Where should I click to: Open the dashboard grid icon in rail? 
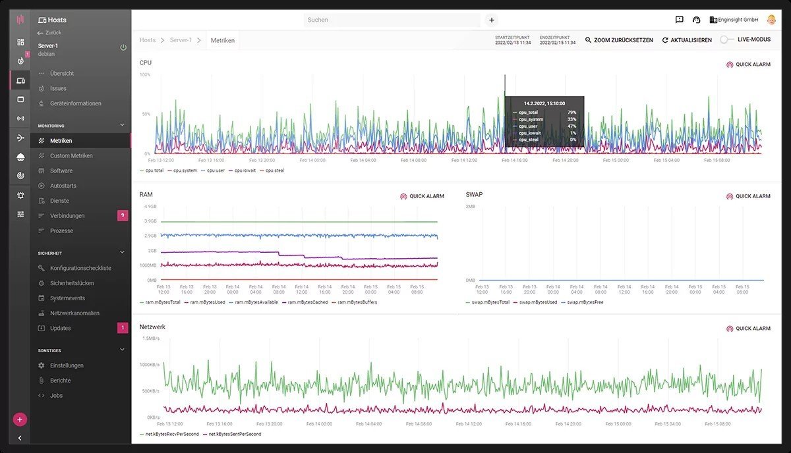click(x=20, y=42)
